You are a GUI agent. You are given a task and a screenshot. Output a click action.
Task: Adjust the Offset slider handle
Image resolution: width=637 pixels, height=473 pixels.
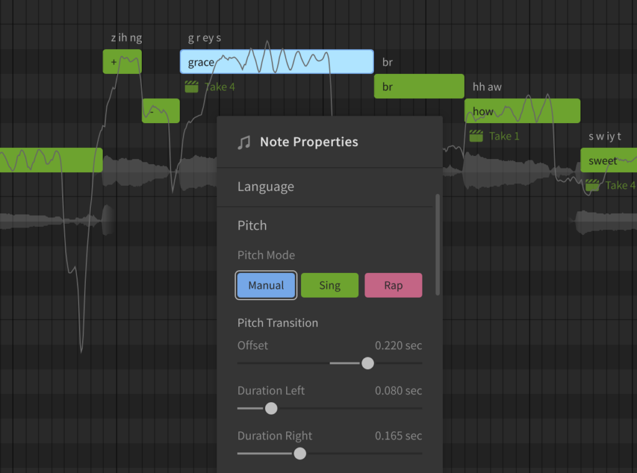coord(367,363)
